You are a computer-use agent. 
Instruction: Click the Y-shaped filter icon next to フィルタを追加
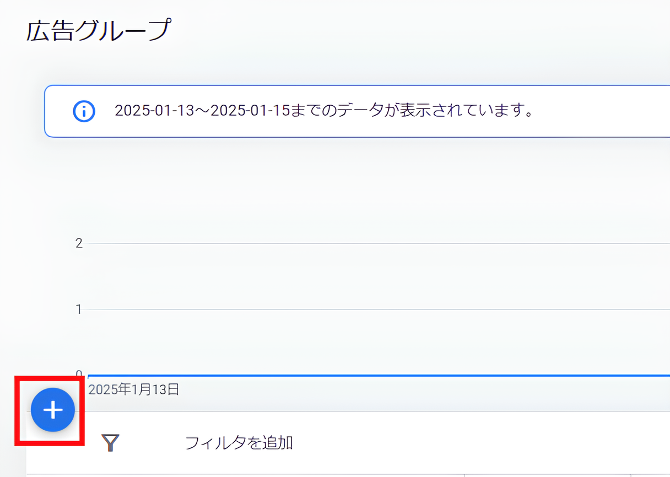pyautogui.click(x=111, y=442)
